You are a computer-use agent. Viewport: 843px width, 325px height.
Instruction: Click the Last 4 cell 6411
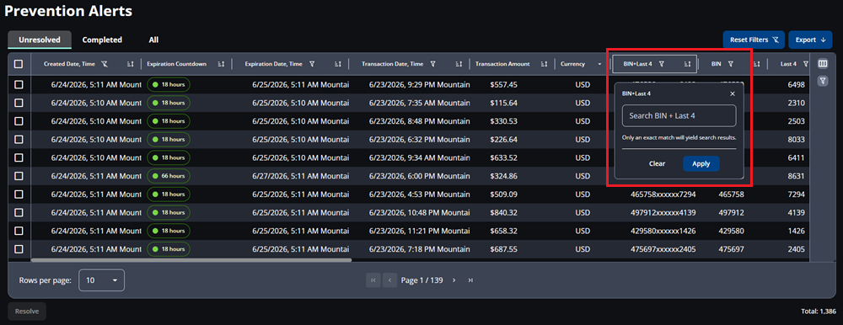tap(796, 157)
